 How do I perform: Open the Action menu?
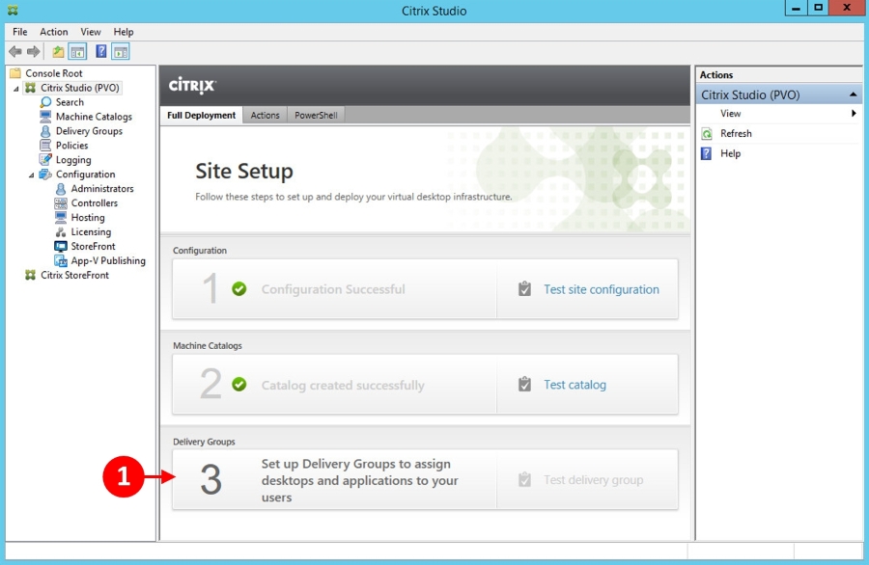click(x=54, y=32)
